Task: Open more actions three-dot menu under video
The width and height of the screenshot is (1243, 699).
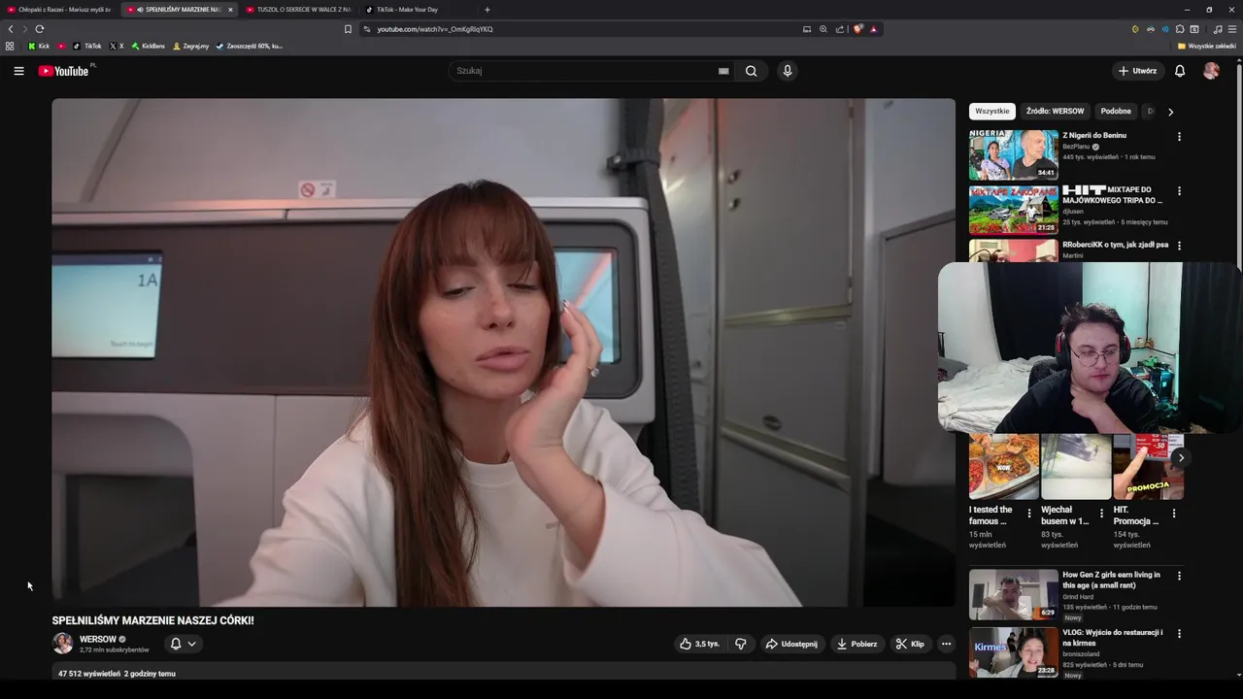Action: click(946, 644)
